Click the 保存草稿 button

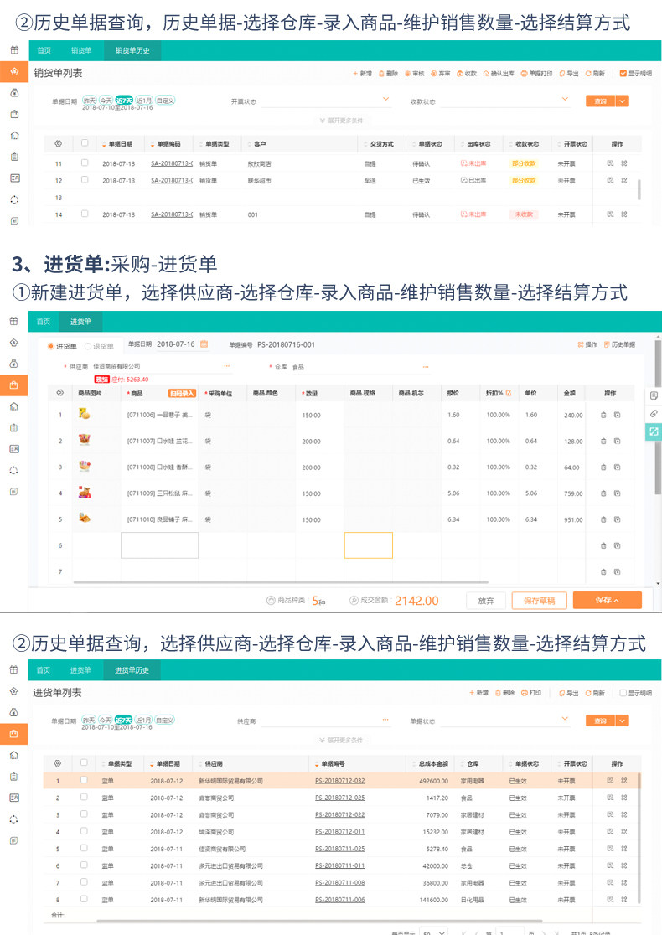pos(539,601)
